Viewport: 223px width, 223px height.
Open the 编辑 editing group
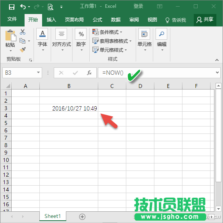161,40
